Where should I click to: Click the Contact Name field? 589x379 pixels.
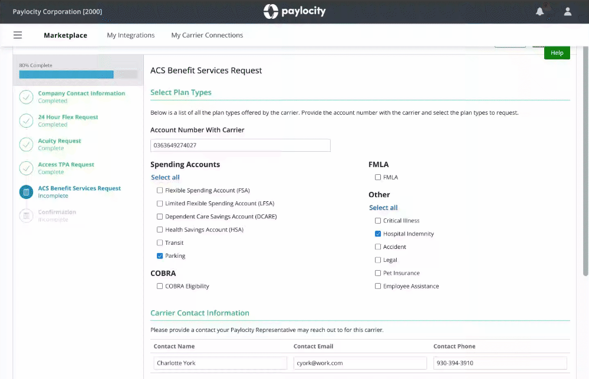[x=220, y=363]
